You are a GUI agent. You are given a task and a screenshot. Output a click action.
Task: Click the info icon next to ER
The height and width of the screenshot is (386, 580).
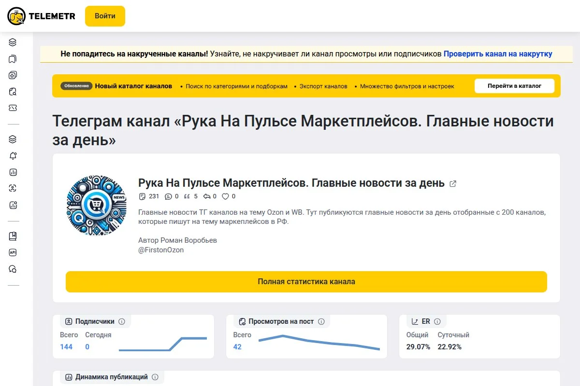point(437,321)
